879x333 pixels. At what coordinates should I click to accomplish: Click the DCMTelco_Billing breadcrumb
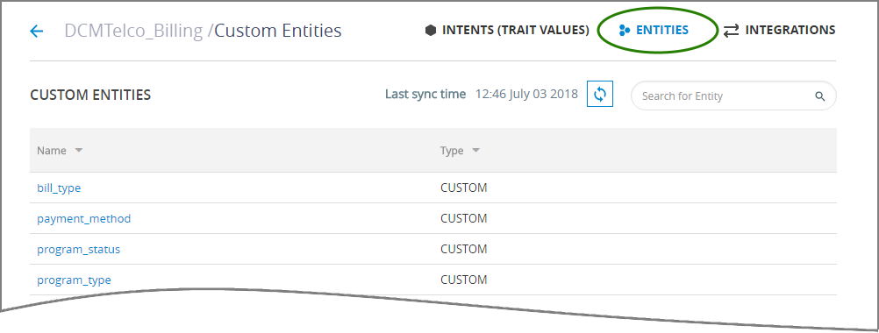[133, 30]
